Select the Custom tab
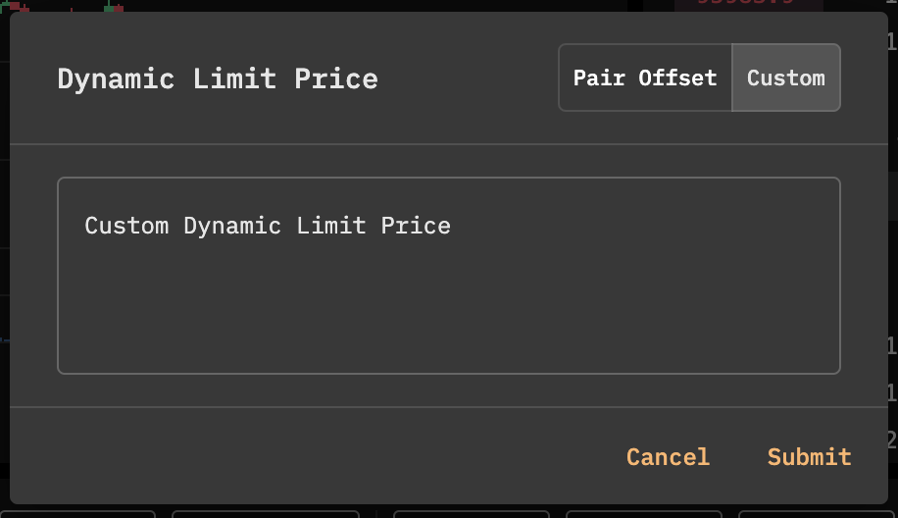 click(785, 78)
